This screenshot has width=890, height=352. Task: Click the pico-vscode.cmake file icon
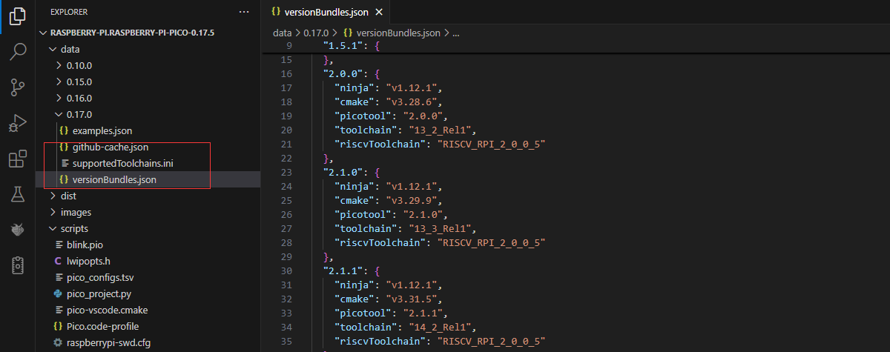pos(60,310)
